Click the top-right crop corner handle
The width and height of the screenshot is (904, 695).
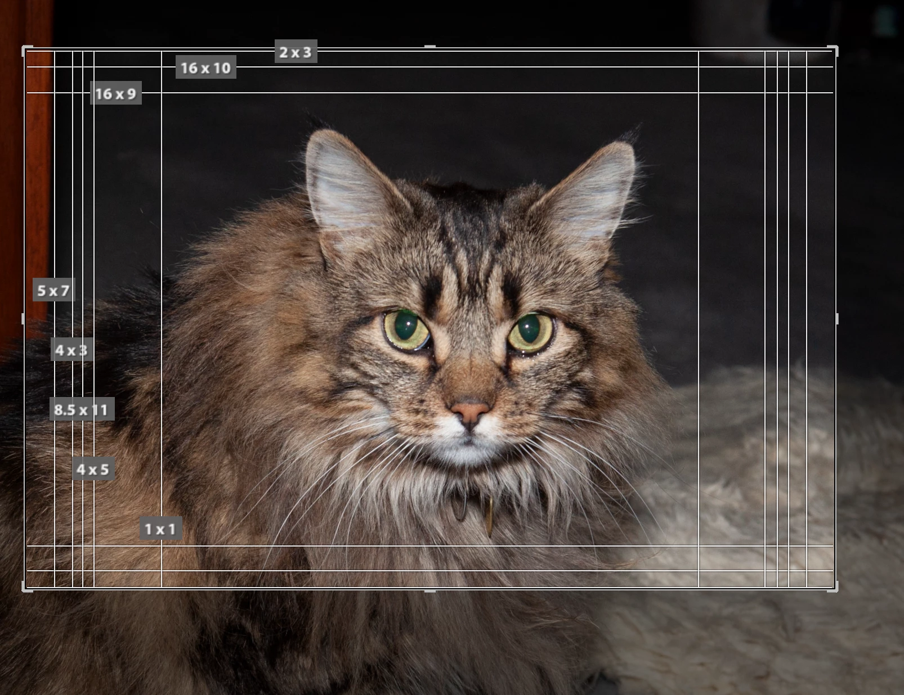(834, 51)
